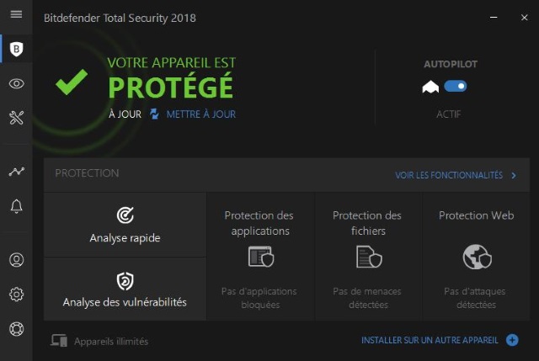The height and width of the screenshot is (361, 539).
Task: Click the blue plus circle icon
Action: point(512,340)
